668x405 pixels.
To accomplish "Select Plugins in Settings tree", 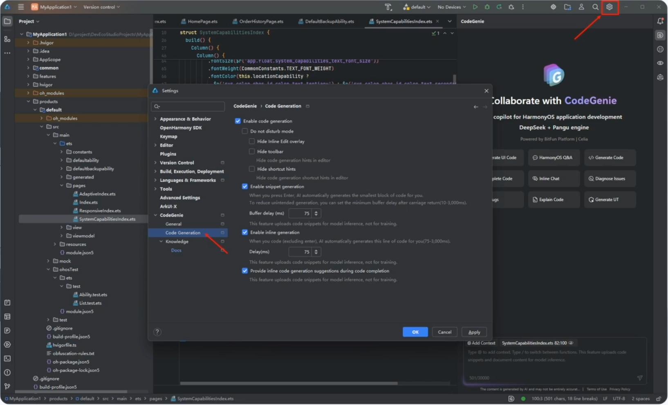I will [x=168, y=154].
